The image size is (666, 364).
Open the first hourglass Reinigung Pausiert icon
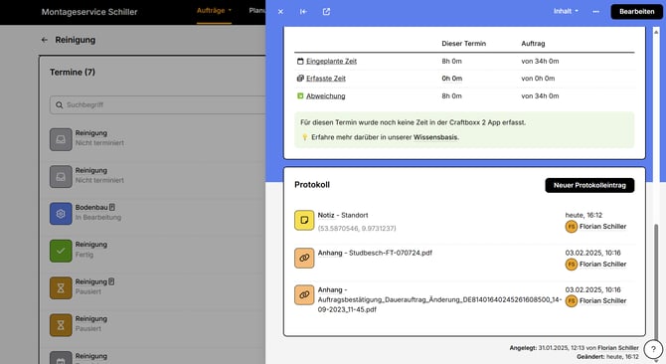[61, 288]
